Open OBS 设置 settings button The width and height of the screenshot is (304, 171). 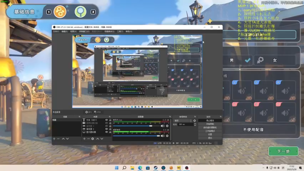[x=210, y=135]
